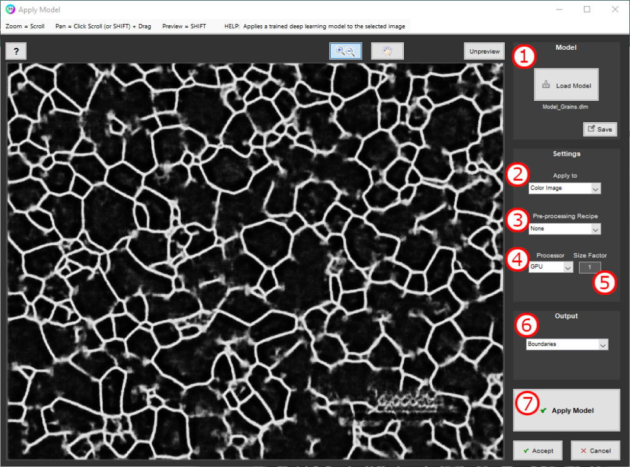Select the zoom in/out magnifier tool

tap(345, 51)
